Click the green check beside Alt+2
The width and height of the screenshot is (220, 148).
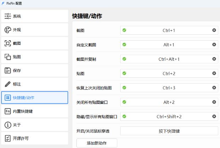click(x=124, y=102)
